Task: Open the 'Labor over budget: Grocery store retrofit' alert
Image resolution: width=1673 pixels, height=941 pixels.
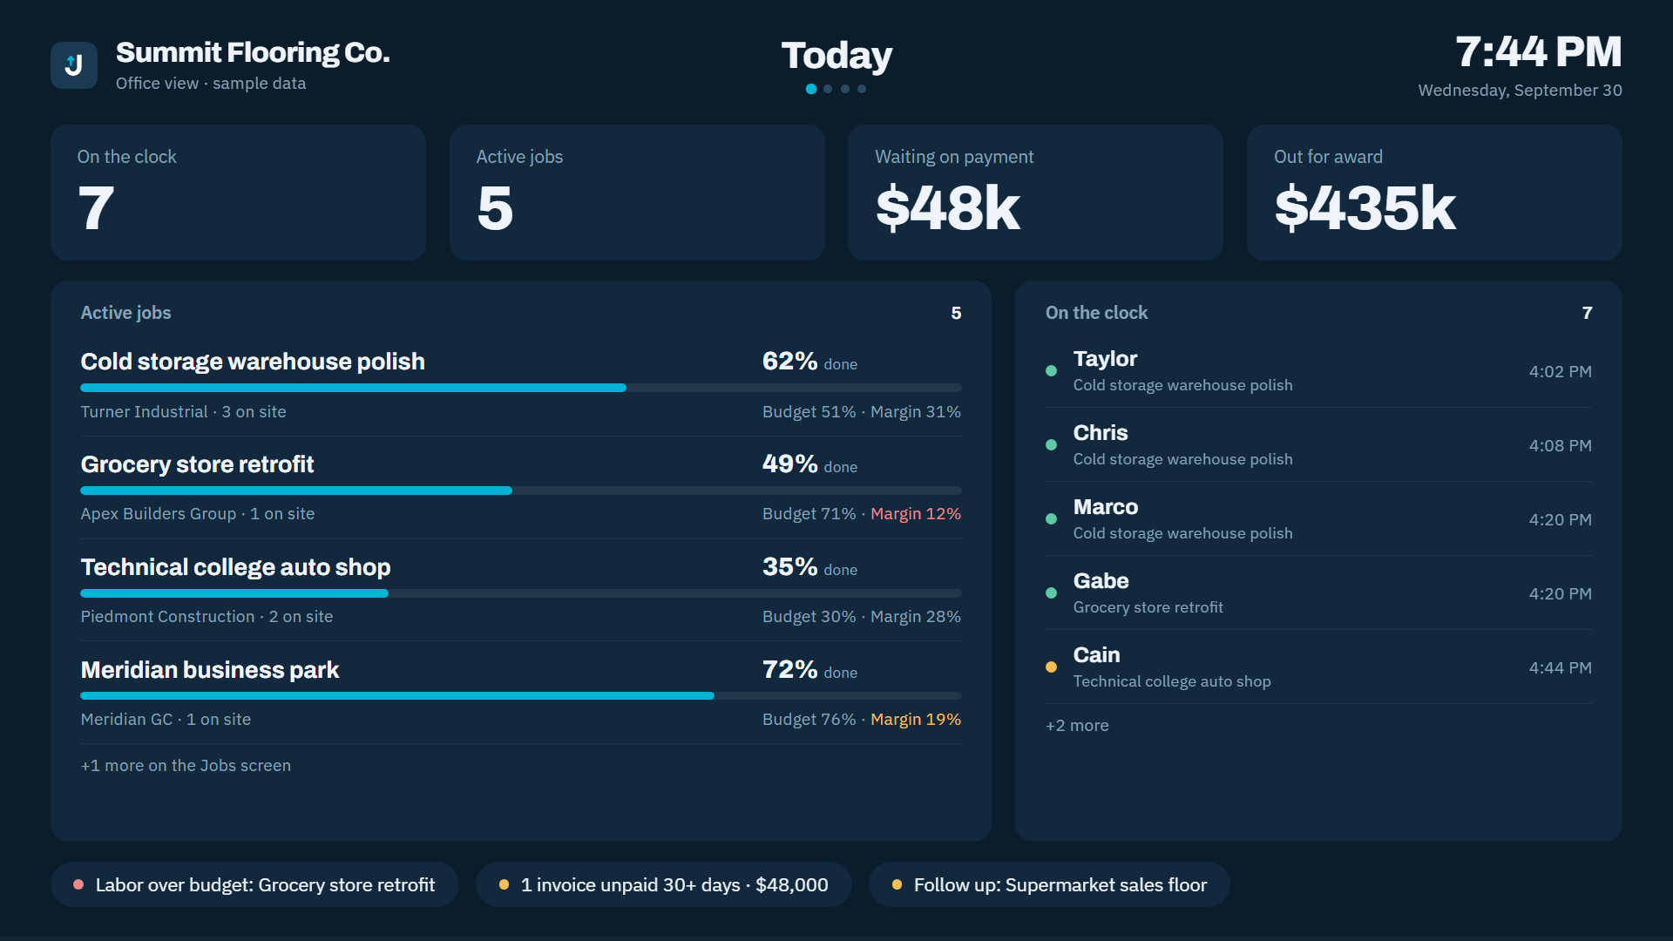Action: [254, 885]
